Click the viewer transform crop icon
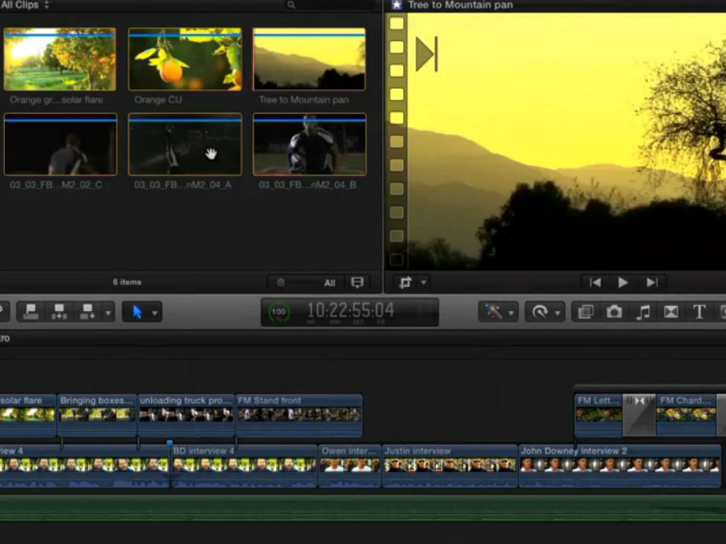Image resolution: width=726 pixels, height=544 pixels. tap(406, 282)
